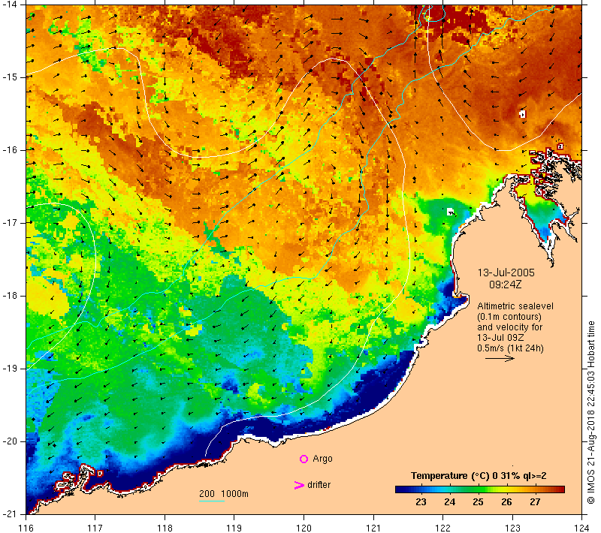This screenshot has width=601, height=533.
Task: Click longitude label 122 on x-axis
Action: 443,528
